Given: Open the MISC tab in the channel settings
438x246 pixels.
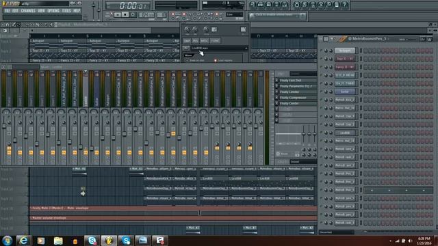Looking at the screenshot, I should (x=204, y=41).
